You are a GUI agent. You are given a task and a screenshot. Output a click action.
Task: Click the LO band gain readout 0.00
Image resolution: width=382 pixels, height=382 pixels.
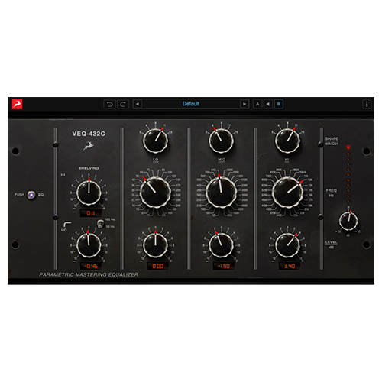(x=158, y=266)
